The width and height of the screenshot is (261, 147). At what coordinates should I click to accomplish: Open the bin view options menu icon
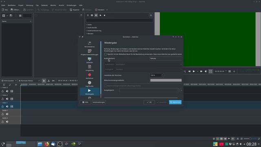pos(20,16)
